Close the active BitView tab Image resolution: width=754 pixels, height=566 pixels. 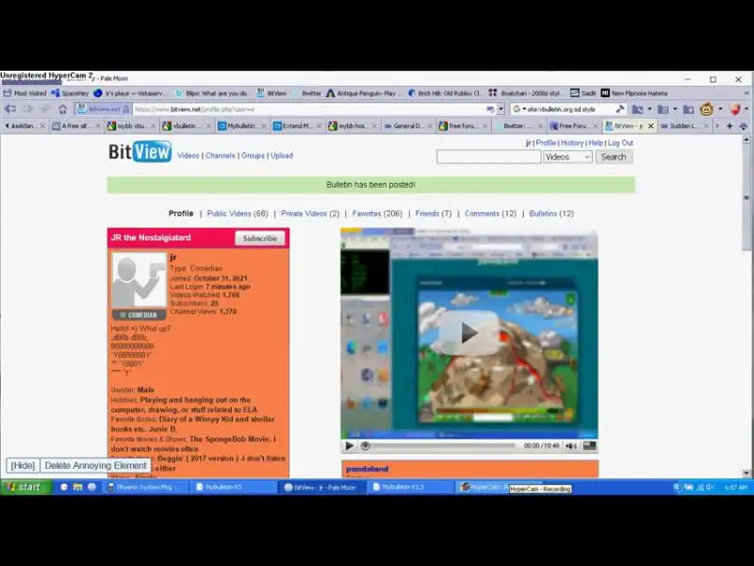650,126
